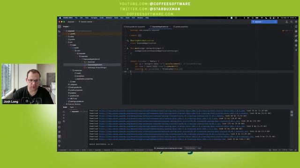Open the Database tool window icon
Image resolution: width=300 pixels, height=168 pixels.
[x=296, y=31]
